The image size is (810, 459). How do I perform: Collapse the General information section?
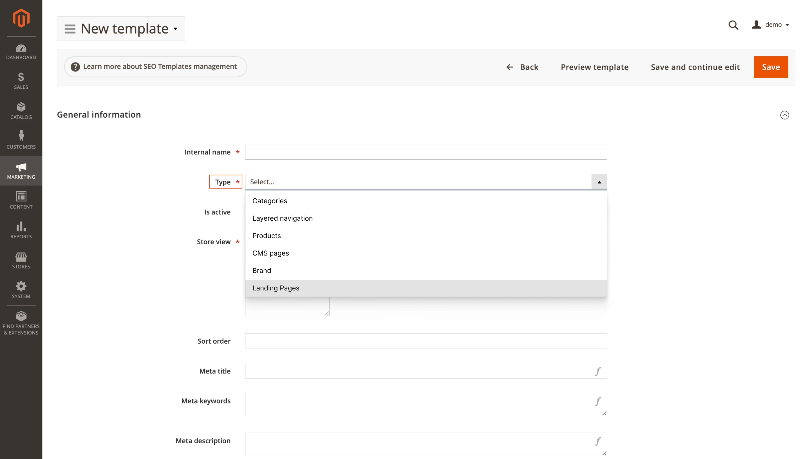[x=784, y=115]
